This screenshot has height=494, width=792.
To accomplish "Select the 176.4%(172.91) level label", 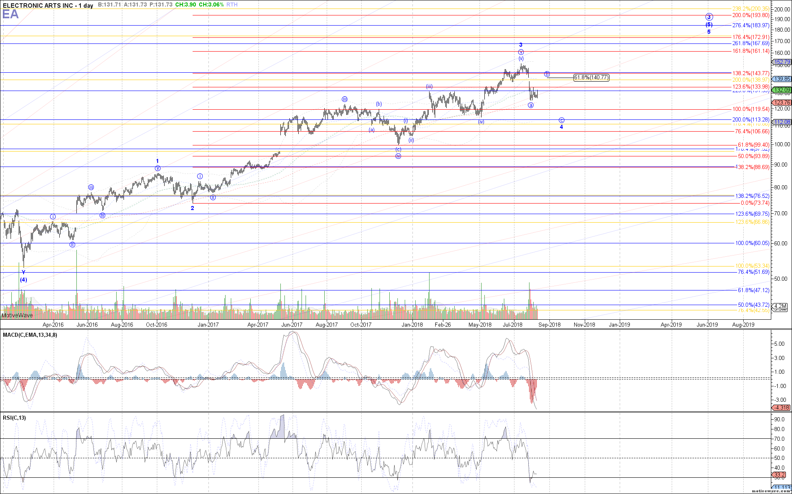I will 751,37.
